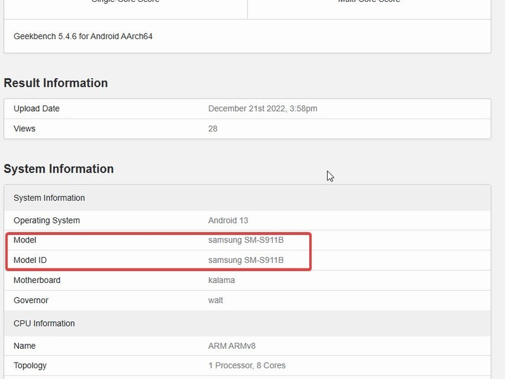Viewport: 505px width, 379px height.
Task: Click the Result Information heading
Action: (56, 83)
